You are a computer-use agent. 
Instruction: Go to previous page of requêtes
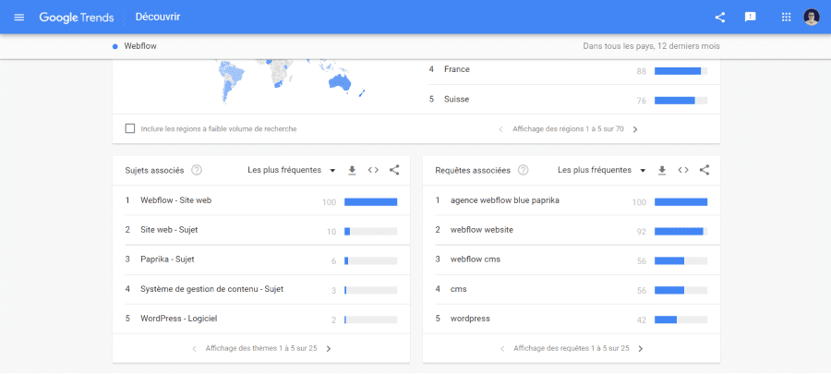[502, 348]
